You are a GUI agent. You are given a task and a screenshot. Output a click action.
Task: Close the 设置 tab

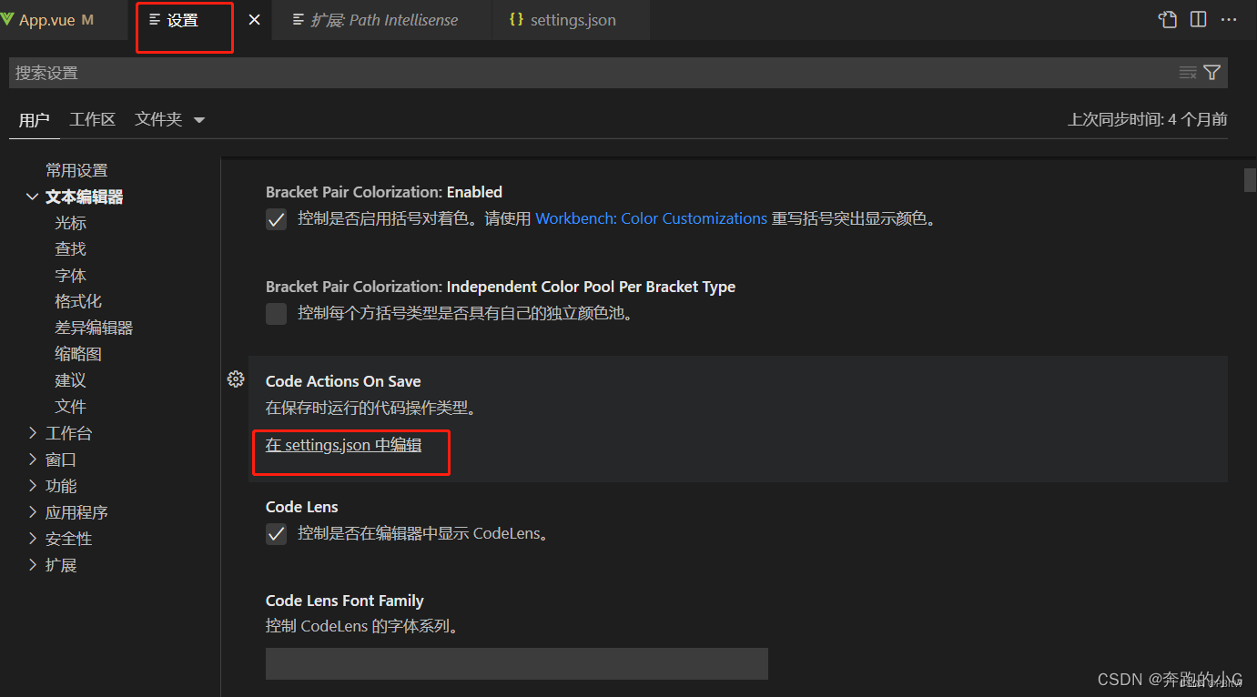click(x=254, y=20)
